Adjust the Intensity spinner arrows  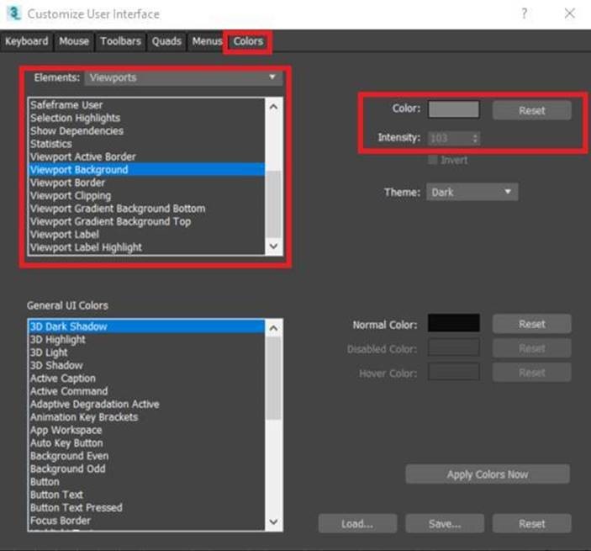pos(475,137)
